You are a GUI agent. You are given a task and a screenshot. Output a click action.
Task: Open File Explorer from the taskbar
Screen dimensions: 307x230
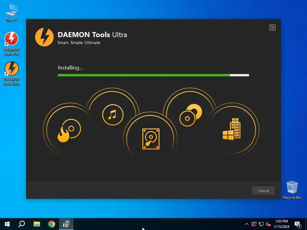(x=37, y=224)
